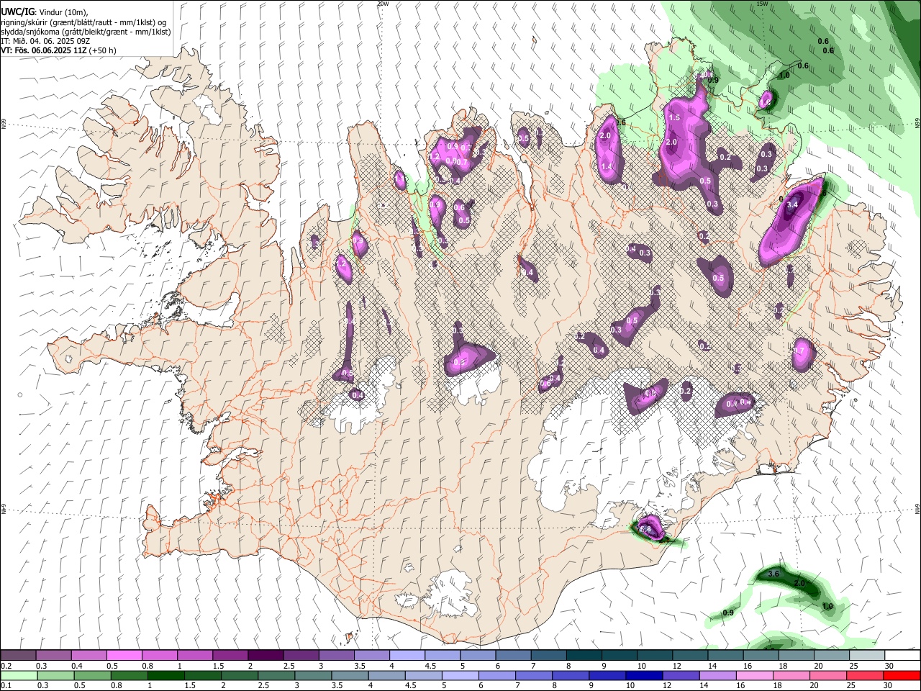Screen dimensions: 921x691
Task: Click the 0.7 snowfall value in the east
Action: click(799, 351)
